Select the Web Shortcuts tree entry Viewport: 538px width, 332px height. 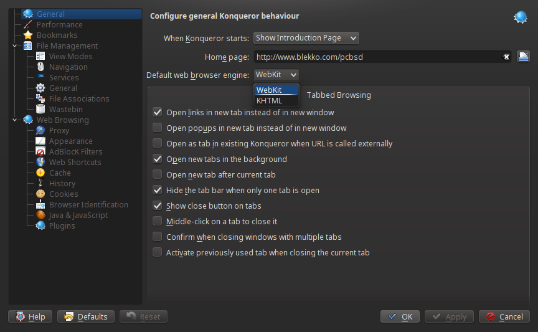point(75,163)
